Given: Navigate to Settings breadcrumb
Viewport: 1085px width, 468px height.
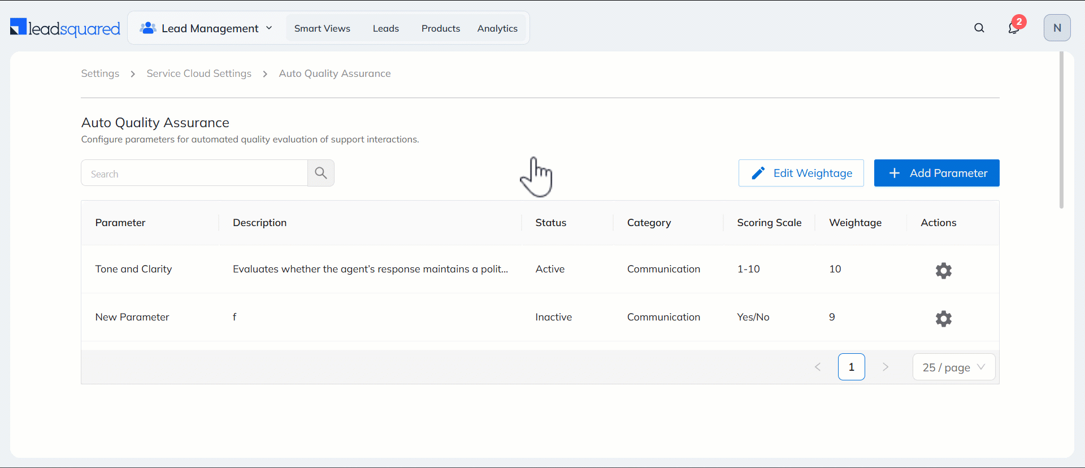Looking at the screenshot, I should (100, 73).
